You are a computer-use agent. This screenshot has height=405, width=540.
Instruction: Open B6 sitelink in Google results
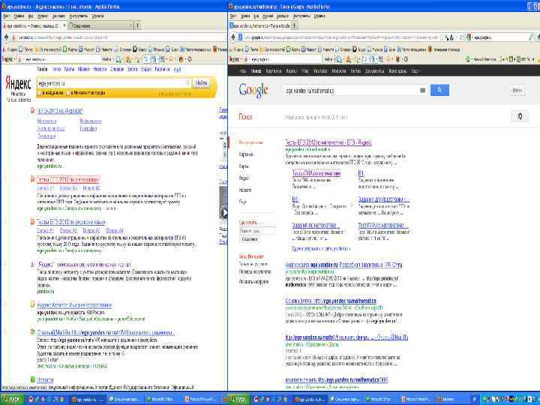[295, 199]
